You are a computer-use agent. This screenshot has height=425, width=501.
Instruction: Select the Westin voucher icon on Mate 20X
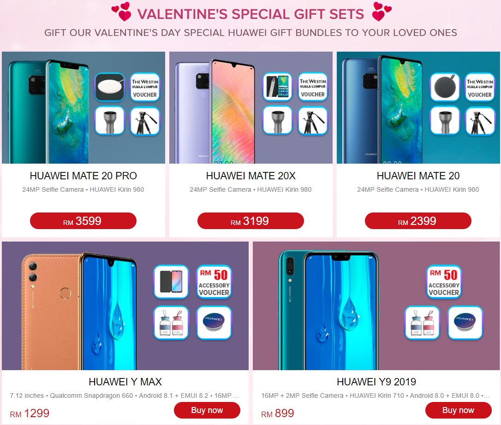(x=312, y=87)
